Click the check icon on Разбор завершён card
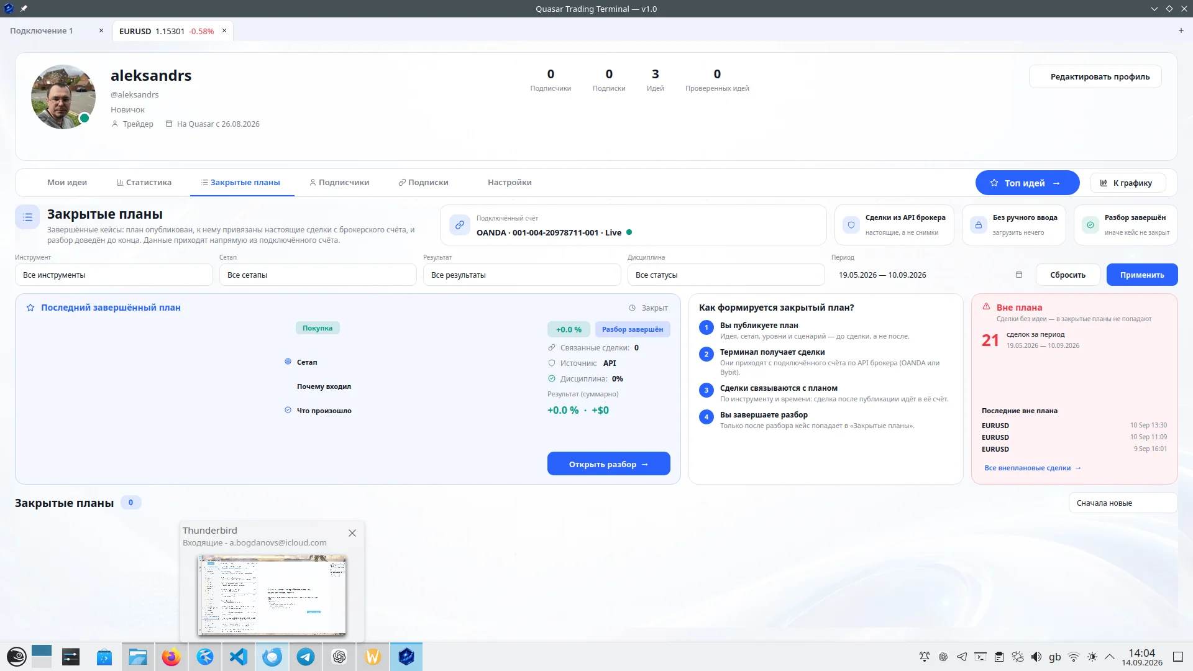 (1090, 225)
